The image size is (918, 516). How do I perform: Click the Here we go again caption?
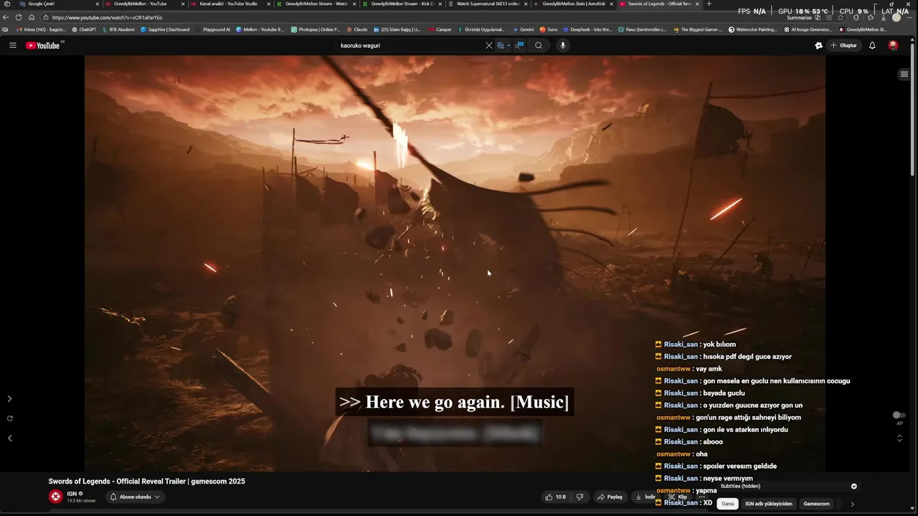click(454, 402)
